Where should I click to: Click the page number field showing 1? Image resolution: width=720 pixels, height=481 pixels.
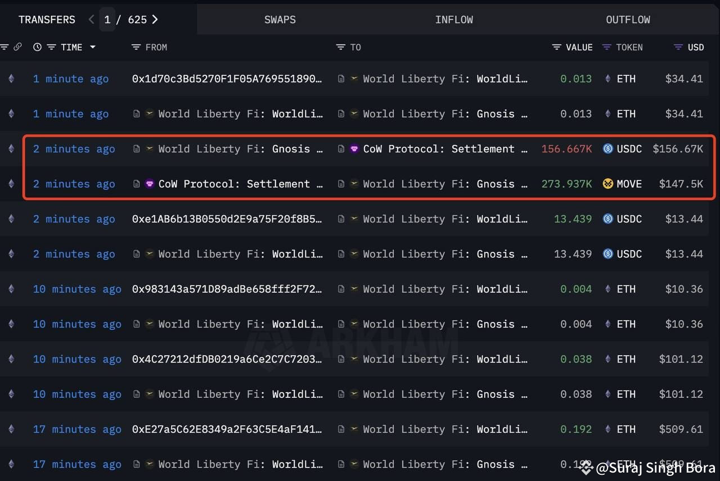[107, 20]
